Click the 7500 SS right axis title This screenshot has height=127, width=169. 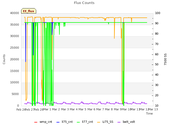pyautogui.click(x=165, y=59)
